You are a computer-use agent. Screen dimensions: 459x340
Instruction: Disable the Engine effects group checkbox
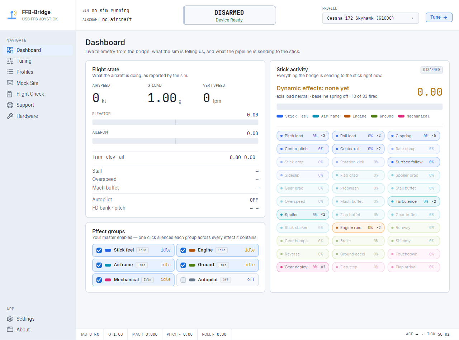point(183,250)
